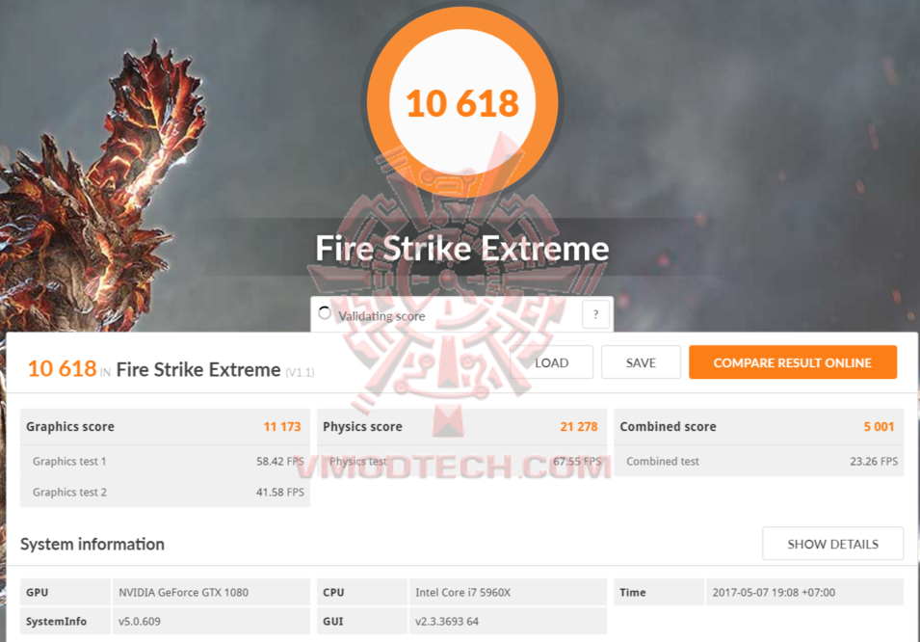
Task: Click COMPARE RESULT ONLINE
Action: (x=793, y=362)
